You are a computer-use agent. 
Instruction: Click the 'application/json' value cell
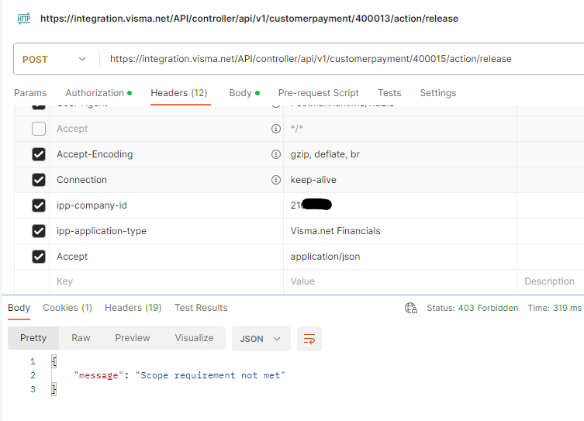point(400,257)
